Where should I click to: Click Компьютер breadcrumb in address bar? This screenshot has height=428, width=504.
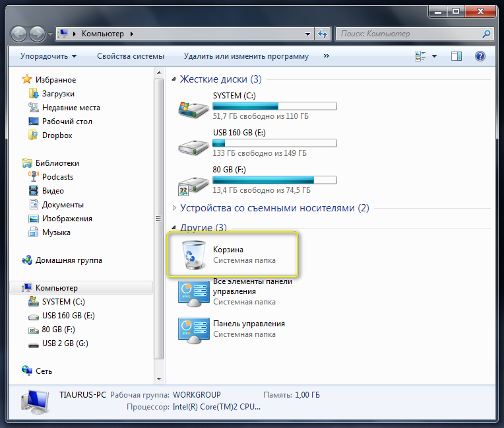pyautogui.click(x=102, y=34)
